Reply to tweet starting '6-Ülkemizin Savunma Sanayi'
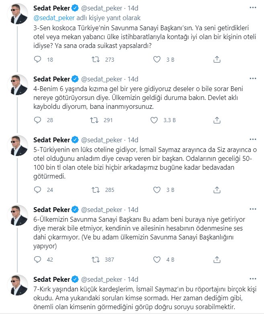This screenshot has width=264, height=314. (37, 260)
